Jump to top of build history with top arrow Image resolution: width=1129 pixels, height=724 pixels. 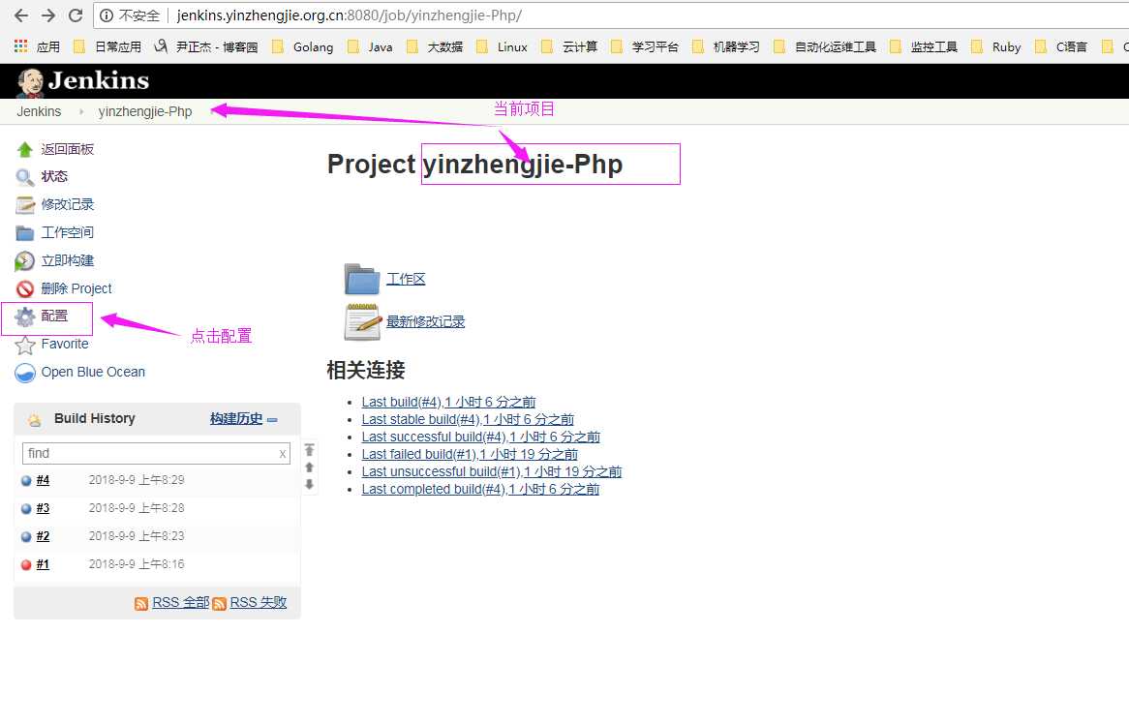310,450
